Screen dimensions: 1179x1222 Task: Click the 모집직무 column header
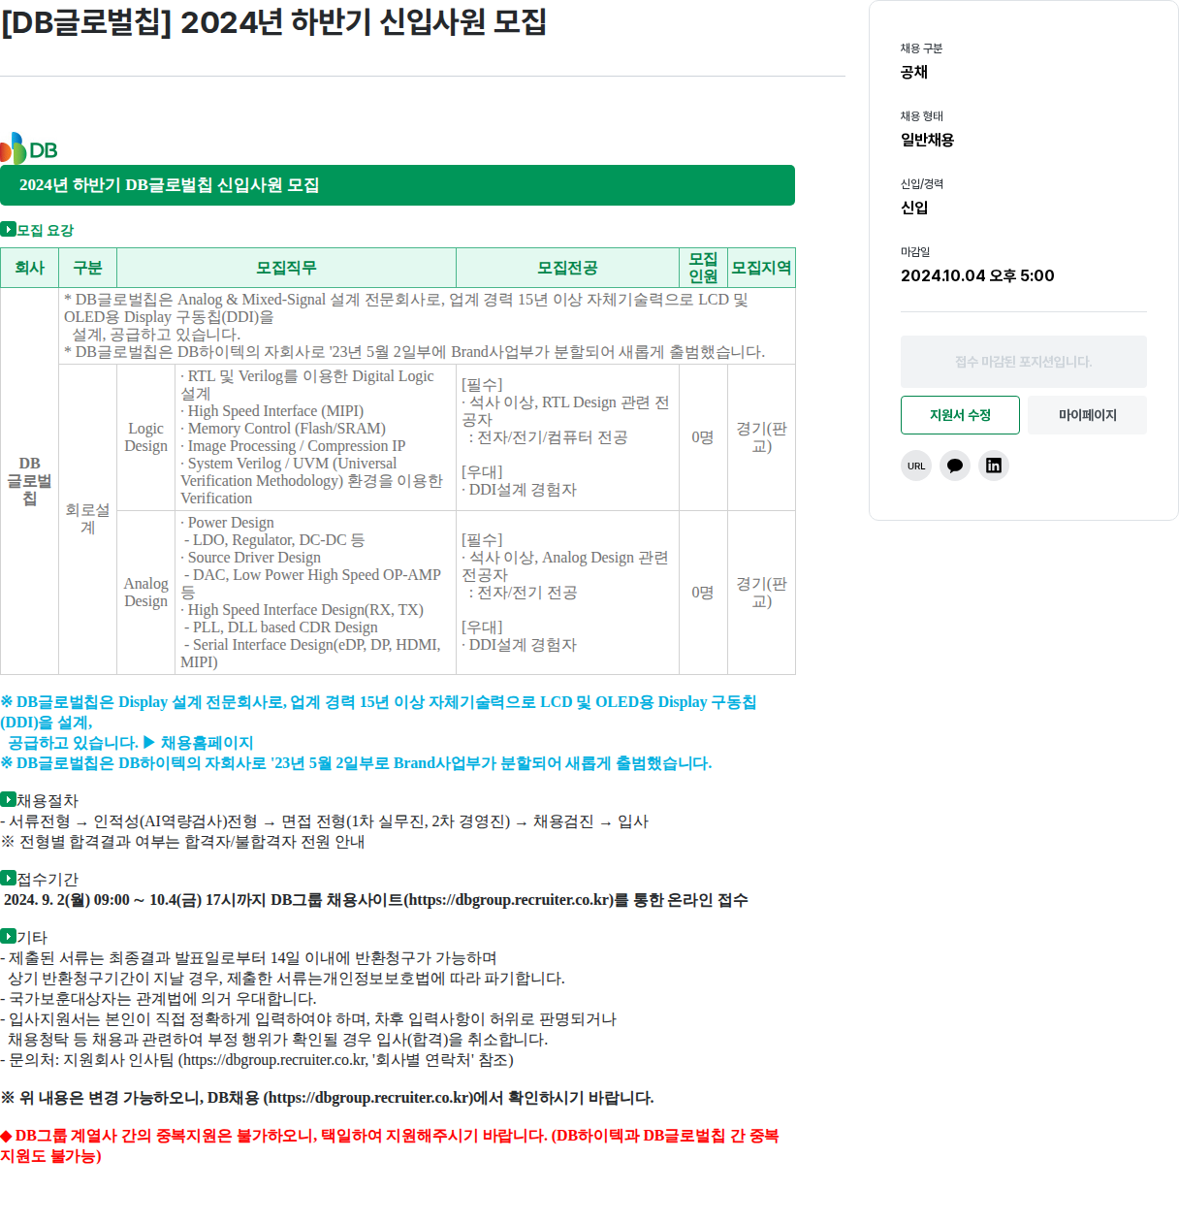click(287, 268)
